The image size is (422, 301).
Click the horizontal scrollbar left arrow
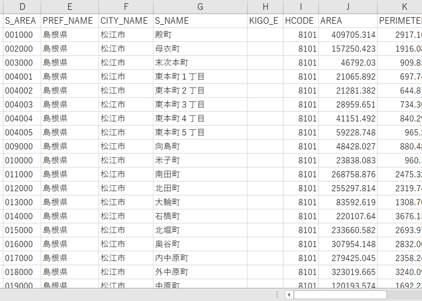[289, 295]
